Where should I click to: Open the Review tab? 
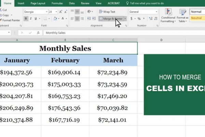pos(85,3)
